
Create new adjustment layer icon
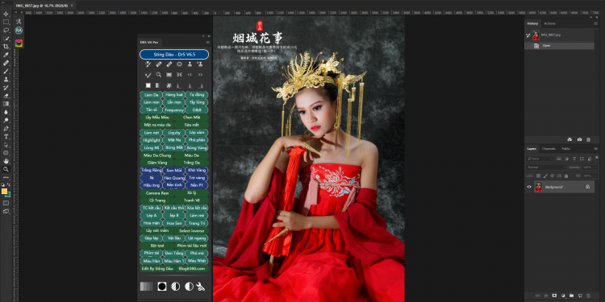[563, 296]
